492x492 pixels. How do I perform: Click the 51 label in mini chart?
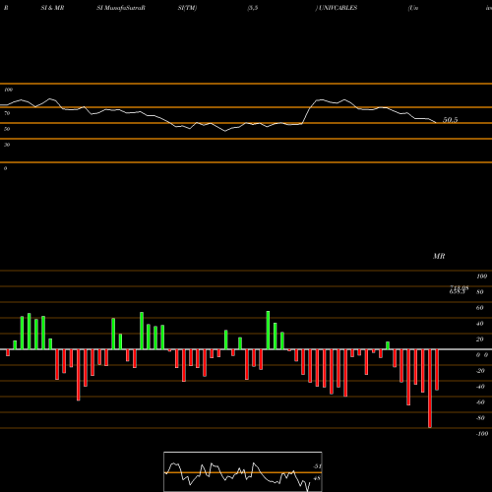(317, 466)
